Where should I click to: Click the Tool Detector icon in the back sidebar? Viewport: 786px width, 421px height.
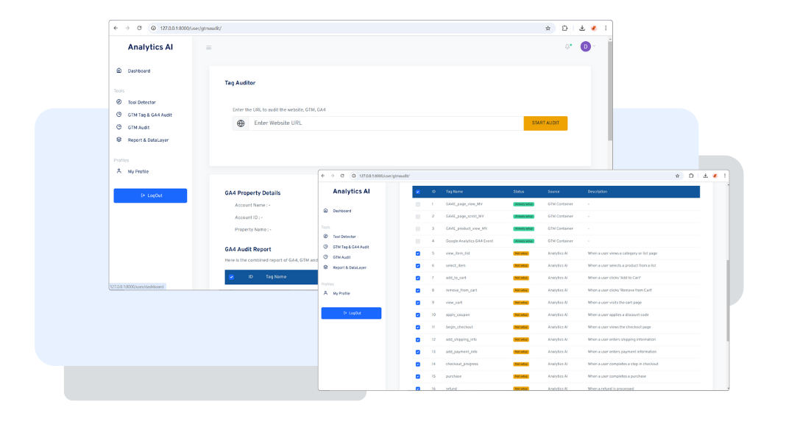(x=119, y=102)
